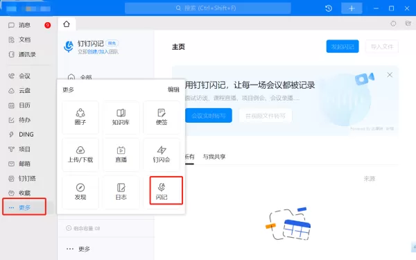Go to 会议 in sidebar
The image size is (416, 260).
click(24, 76)
